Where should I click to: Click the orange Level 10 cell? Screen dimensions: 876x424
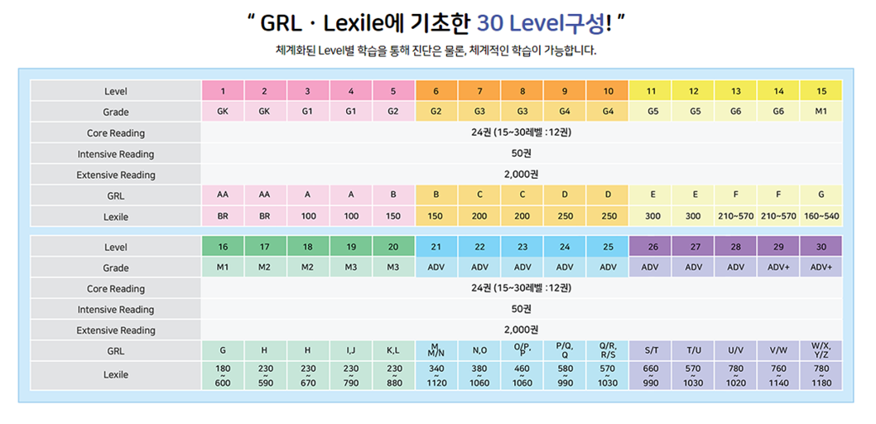[x=608, y=90]
